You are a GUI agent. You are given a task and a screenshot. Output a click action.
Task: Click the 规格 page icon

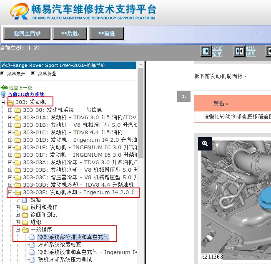[25, 200]
